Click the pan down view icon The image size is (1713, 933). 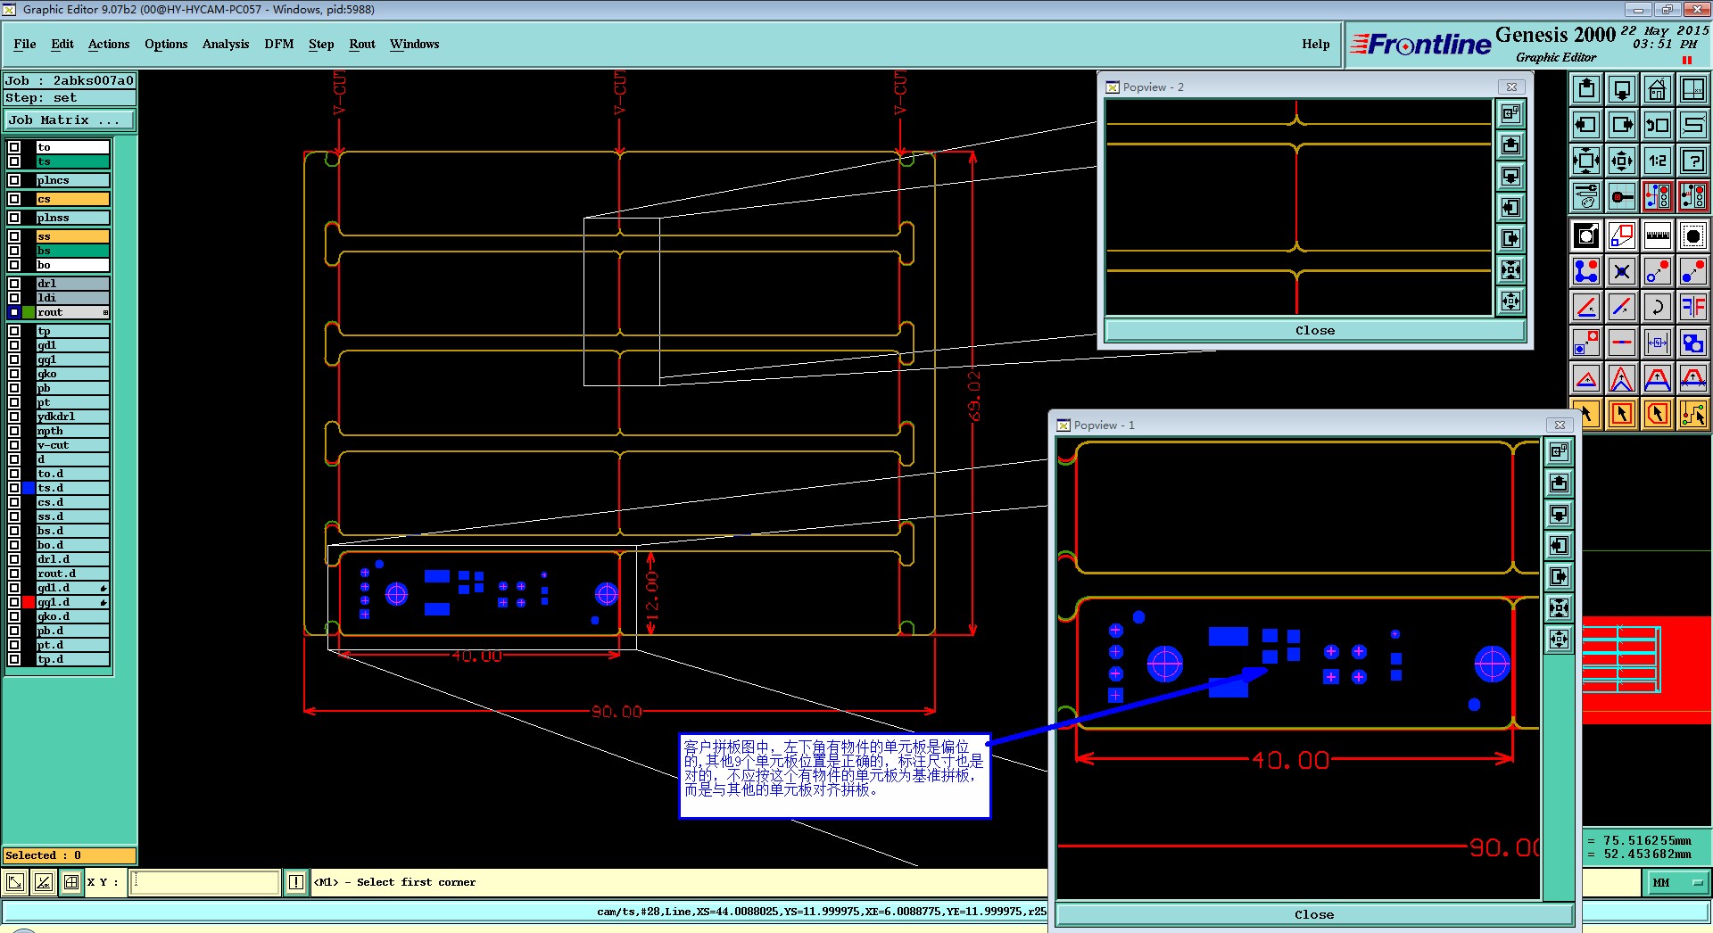coord(1622,89)
